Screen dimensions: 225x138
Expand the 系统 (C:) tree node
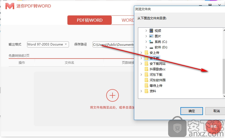(x=146, y=42)
